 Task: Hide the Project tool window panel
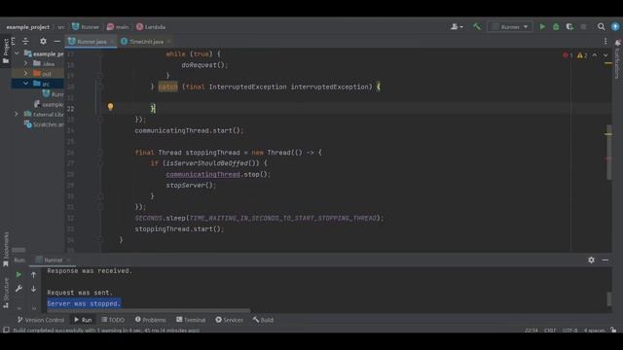(56, 41)
